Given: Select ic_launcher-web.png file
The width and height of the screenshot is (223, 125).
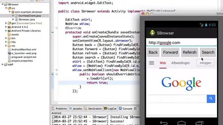Looking at the screenshot, I should pyautogui.click(x=24, y=53).
